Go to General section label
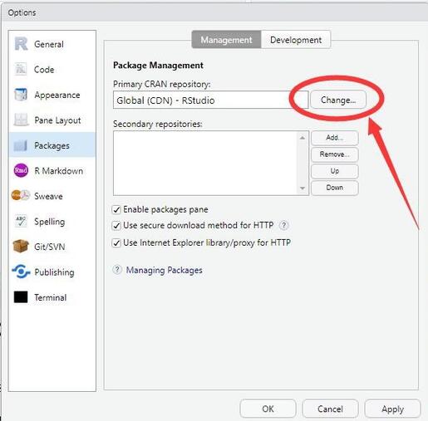Image resolution: width=428 pixels, height=421 pixels. coord(49,44)
